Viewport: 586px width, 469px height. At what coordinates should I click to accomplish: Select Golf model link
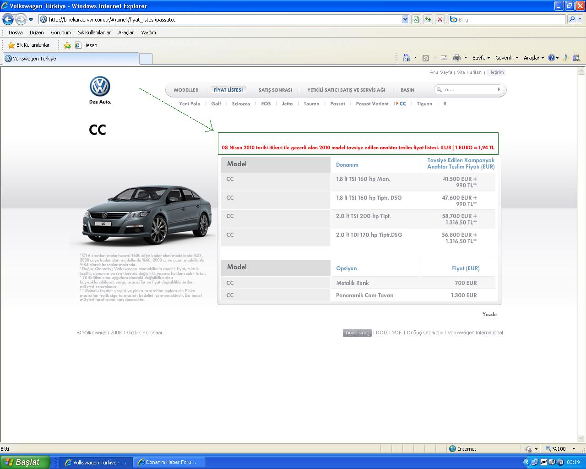216,104
